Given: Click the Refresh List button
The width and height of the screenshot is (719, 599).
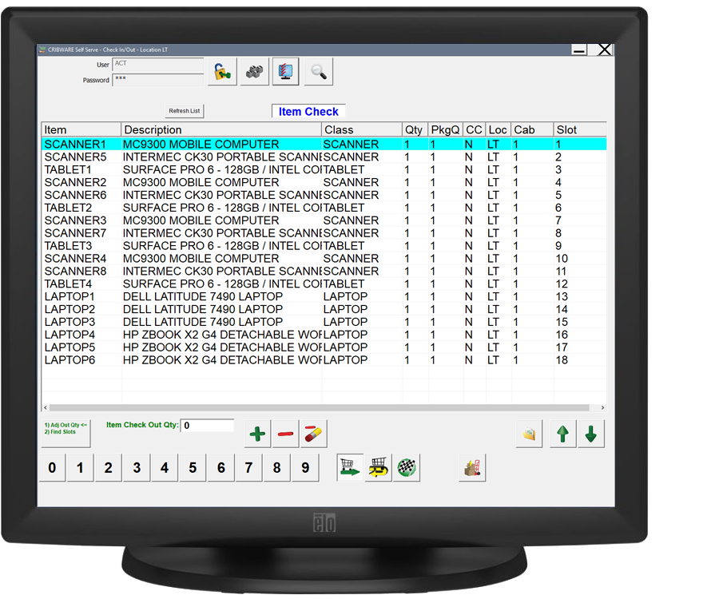Looking at the screenshot, I should [185, 111].
